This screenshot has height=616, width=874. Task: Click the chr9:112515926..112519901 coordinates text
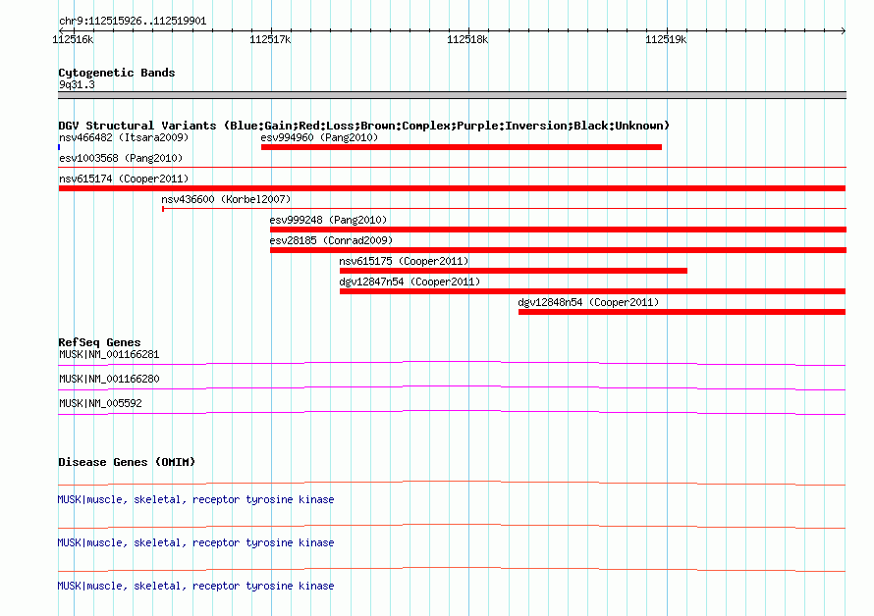[x=133, y=22]
